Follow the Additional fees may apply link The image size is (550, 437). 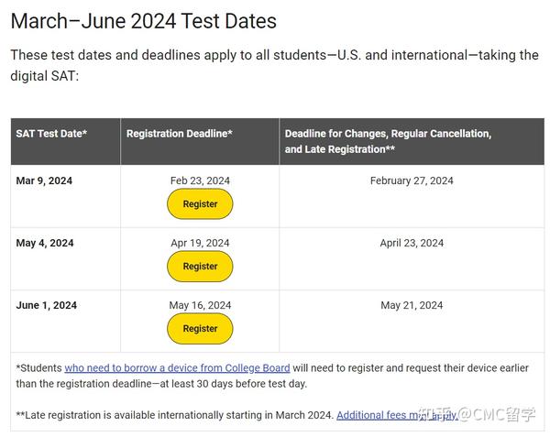(396, 415)
